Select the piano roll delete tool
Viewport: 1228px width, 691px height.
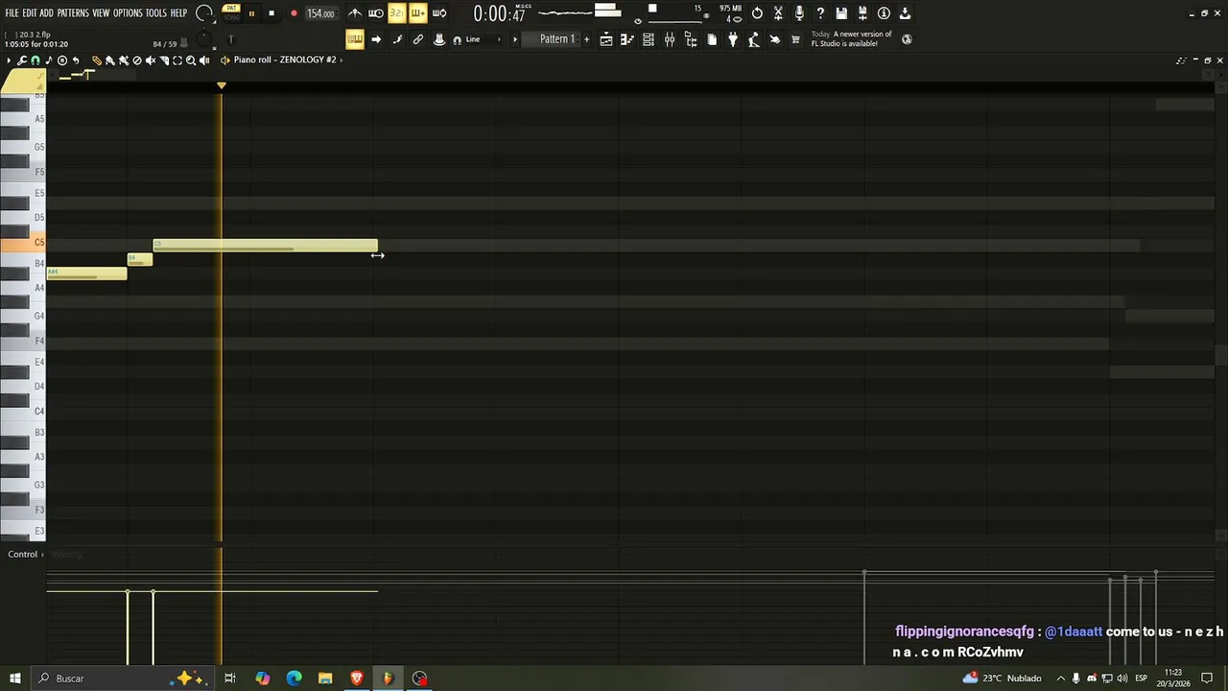(x=137, y=60)
